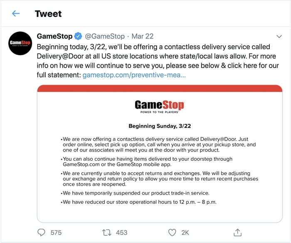The width and height of the screenshot is (291, 243).
Task: Click the GameStop logo inside the image
Action: click(160, 106)
